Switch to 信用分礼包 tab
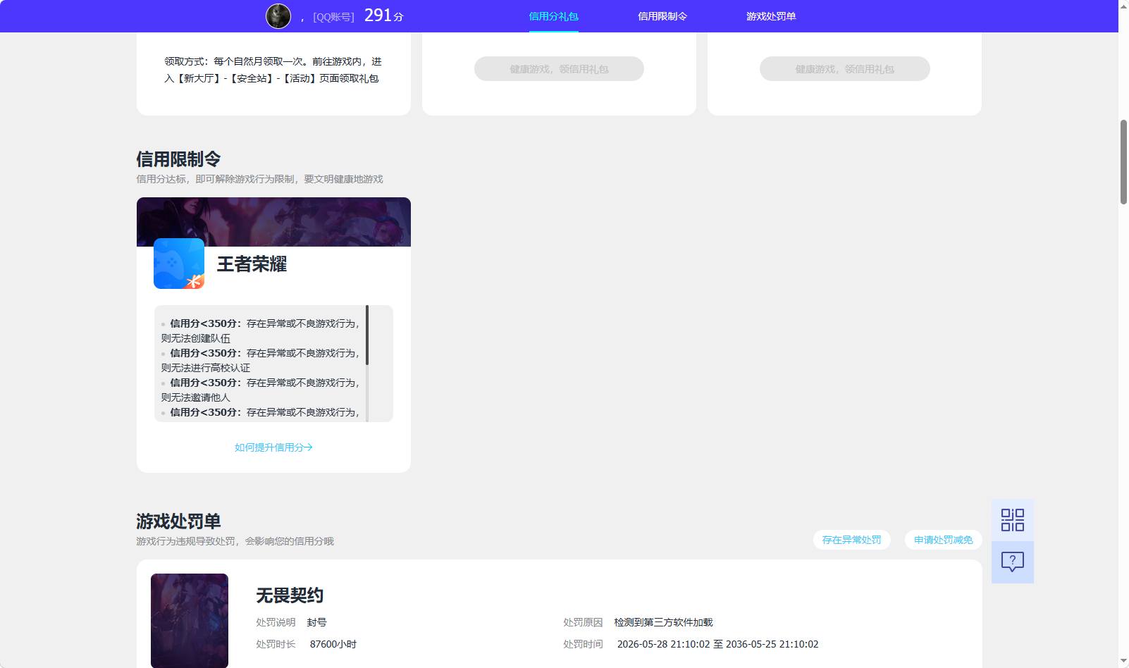 553,16
